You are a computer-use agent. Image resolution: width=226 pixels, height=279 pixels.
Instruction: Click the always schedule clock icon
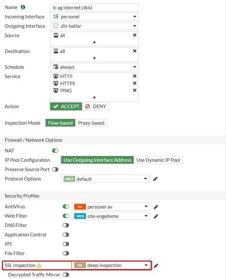coord(56,67)
